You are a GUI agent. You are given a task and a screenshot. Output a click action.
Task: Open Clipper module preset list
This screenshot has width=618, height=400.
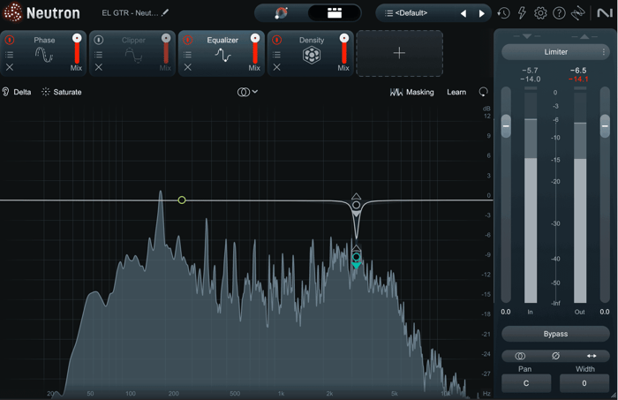pos(99,55)
